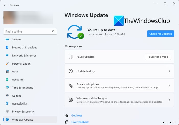Click the Advanced options gears icon

click(71, 86)
